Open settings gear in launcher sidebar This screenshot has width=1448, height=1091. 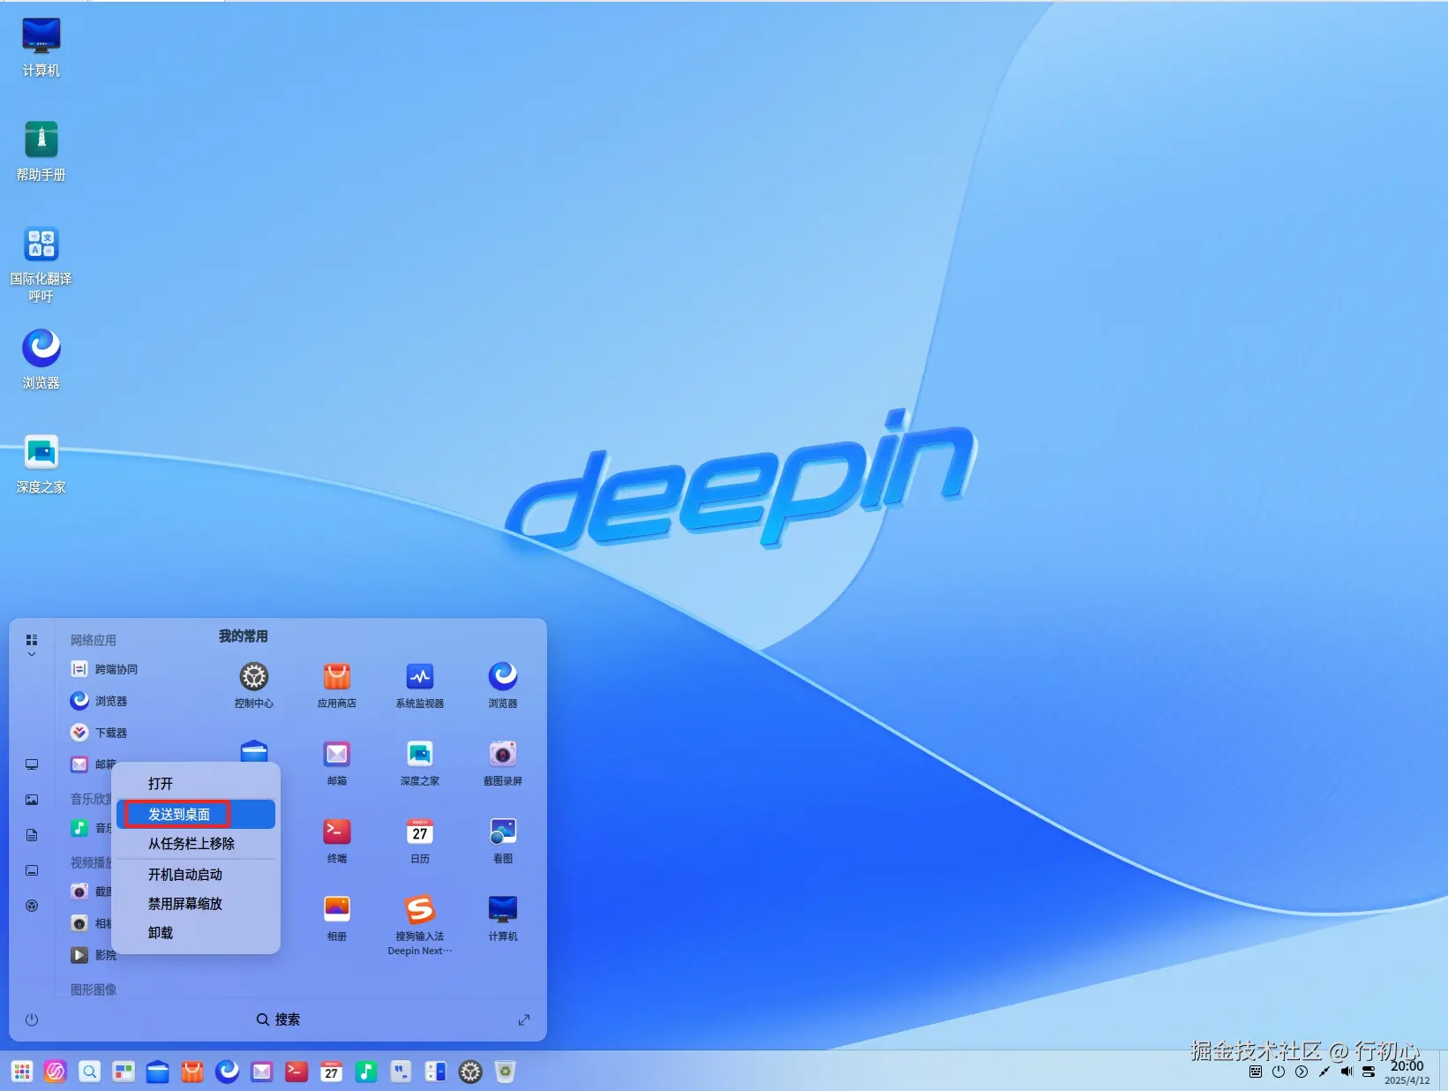click(x=32, y=906)
